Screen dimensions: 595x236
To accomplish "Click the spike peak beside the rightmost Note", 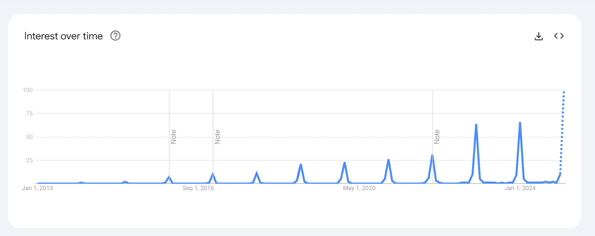I will click(432, 155).
